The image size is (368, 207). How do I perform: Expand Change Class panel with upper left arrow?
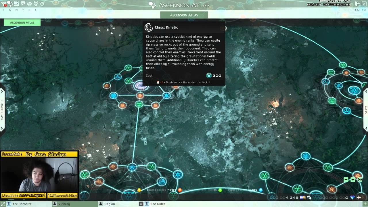pyautogui.click(x=2, y=91)
